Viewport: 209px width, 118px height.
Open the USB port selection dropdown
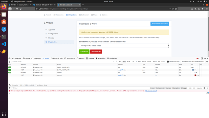(124, 46)
